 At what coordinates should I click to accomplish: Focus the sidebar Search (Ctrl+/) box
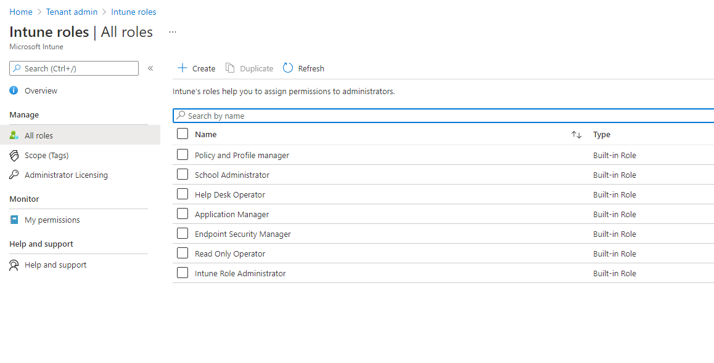coord(74,68)
